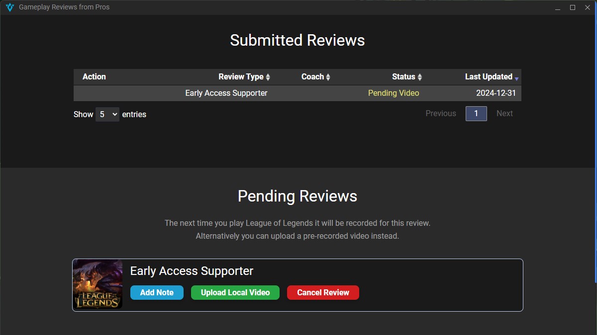Go to Previous page of reviews
597x335 pixels.
[x=440, y=114]
